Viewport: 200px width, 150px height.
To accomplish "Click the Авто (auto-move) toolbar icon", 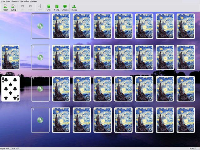I will 39,7.
